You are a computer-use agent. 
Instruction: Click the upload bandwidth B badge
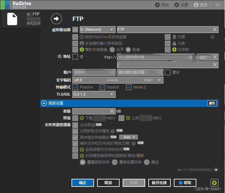coord(128,118)
